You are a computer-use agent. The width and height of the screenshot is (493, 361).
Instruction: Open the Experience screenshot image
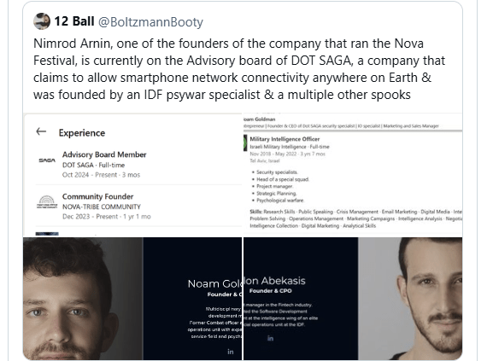click(x=132, y=175)
